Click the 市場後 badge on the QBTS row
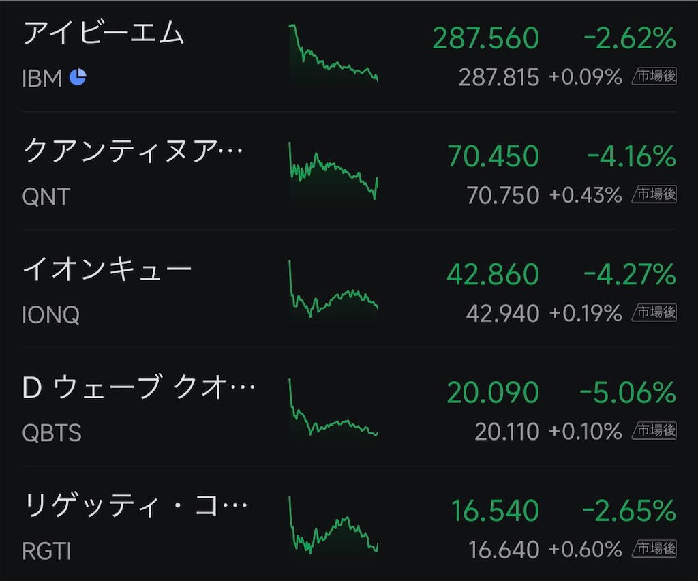The image size is (698, 581). tap(654, 430)
